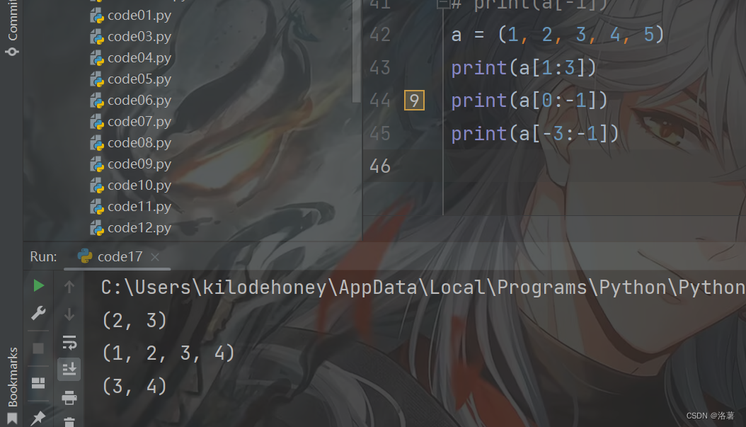The height and width of the screenshot is (427, 746).
Task: Click the interpreter path in console output
Action: 423,287
